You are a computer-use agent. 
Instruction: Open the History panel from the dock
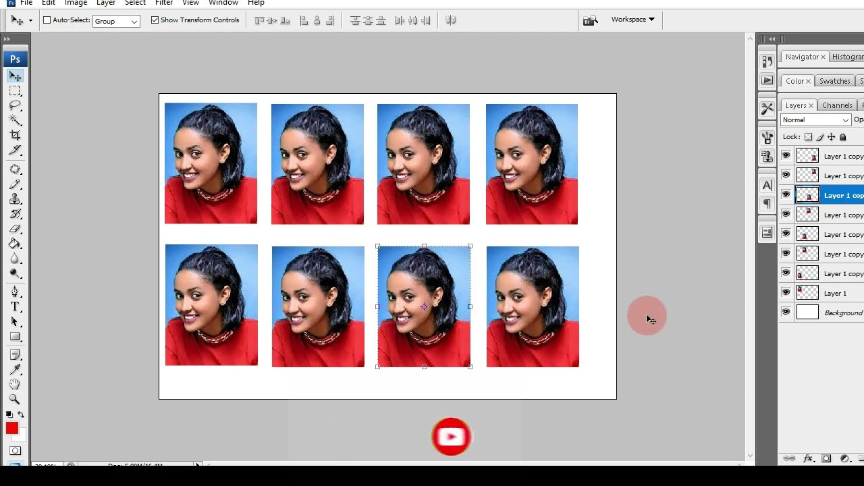tap(767, 61)
